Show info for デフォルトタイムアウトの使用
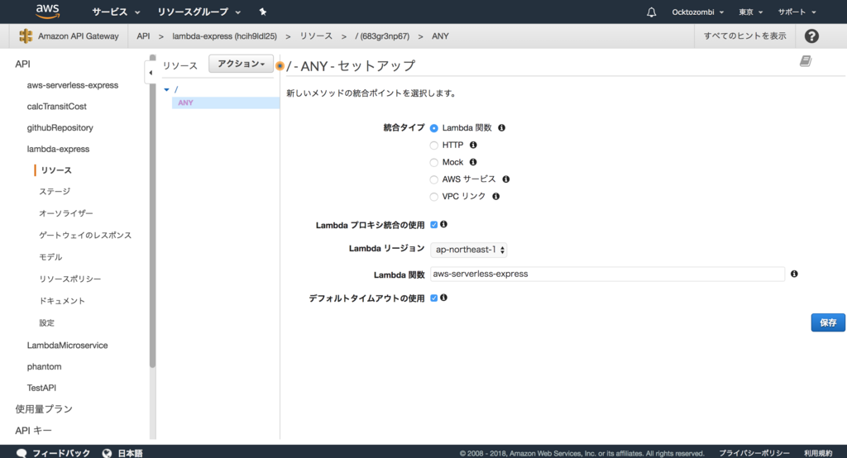The height and width of the screenshot is (458, 847). click(443, 298)
